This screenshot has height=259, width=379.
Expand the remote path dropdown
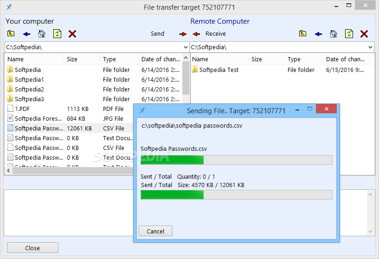pyautogui.click(x=370, y=47)
